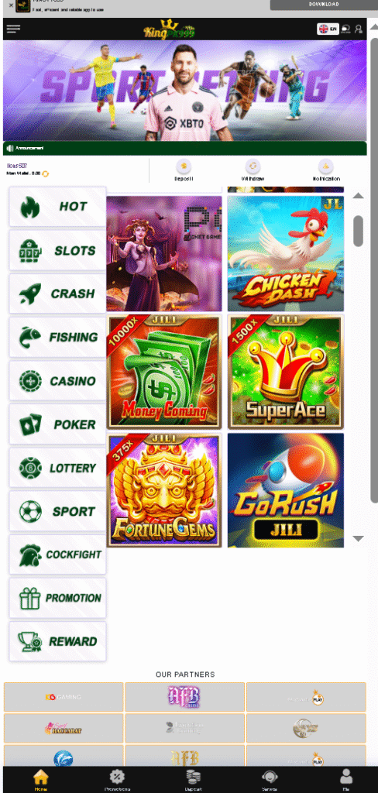Tap the Withdraw icon under banner
The height and width of the screenshot is (793, 378).
coord(253,166)
